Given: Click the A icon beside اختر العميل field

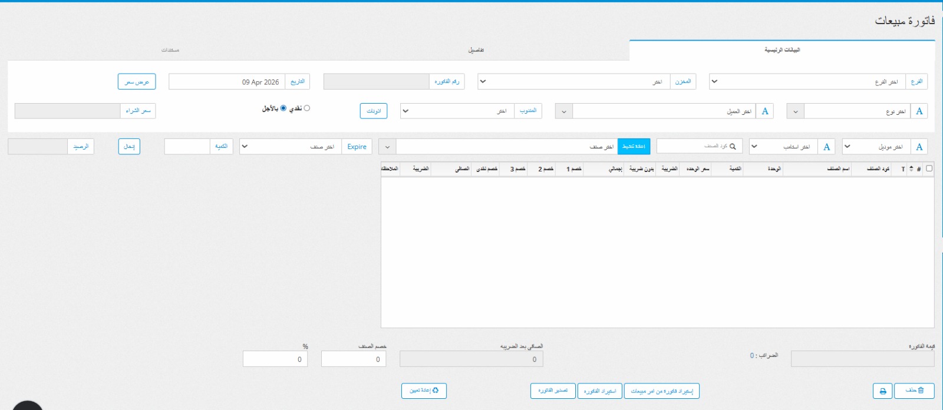Looking at the screenshot, I should (x=765, y=111).
